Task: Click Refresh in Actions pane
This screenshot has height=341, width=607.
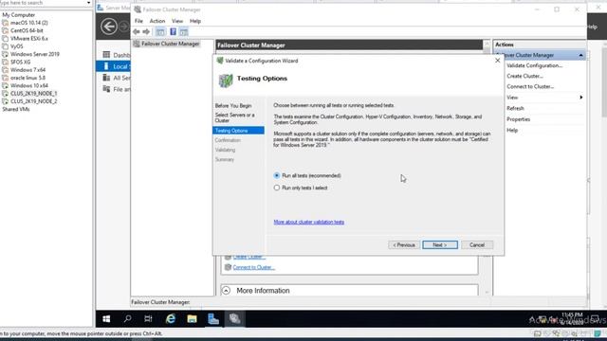Action: tap(515, 108)
